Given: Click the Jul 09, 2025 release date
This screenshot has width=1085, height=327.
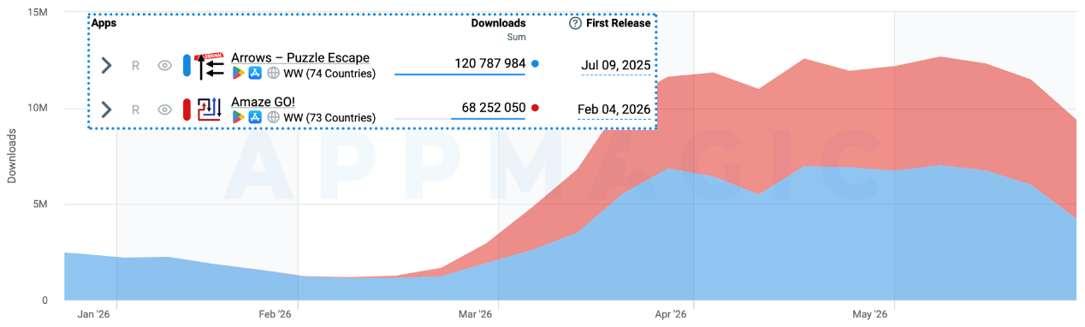Looking at the screenshot, I should coord(616,65).
